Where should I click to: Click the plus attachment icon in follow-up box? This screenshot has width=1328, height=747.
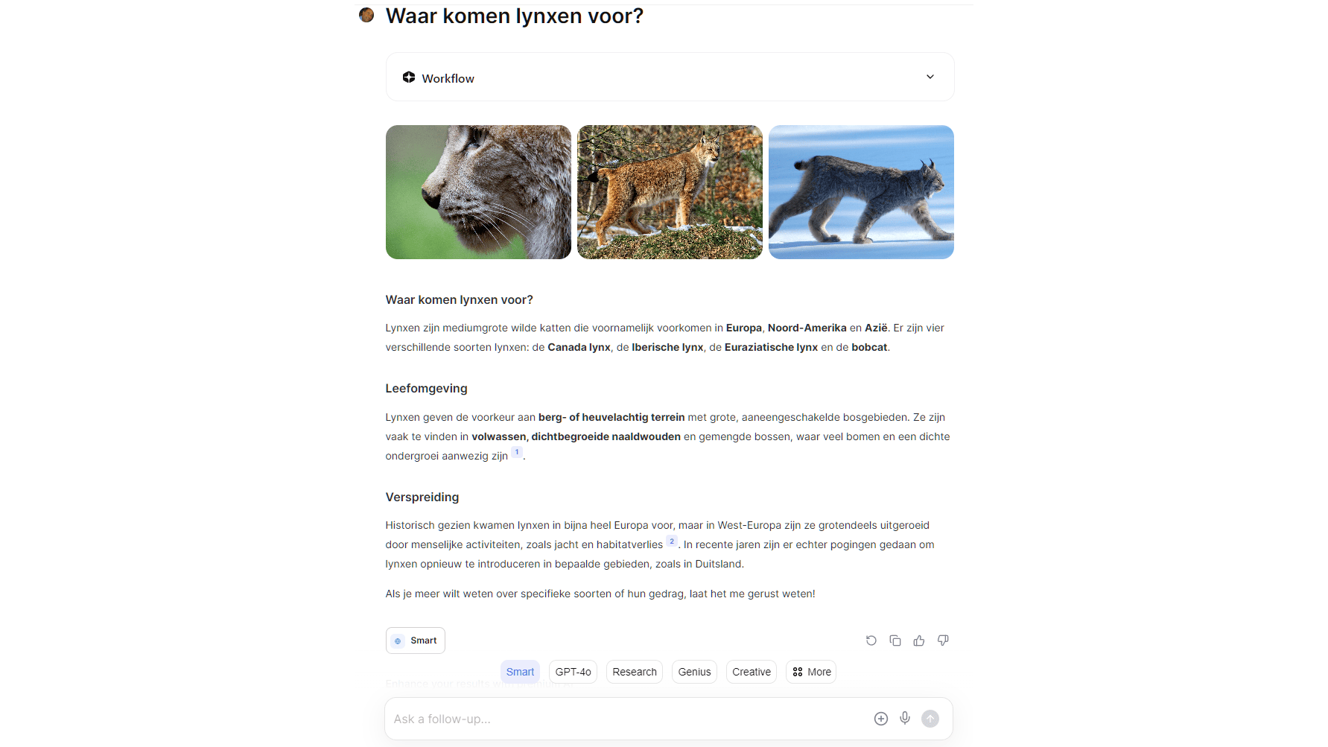click(881, 719)
